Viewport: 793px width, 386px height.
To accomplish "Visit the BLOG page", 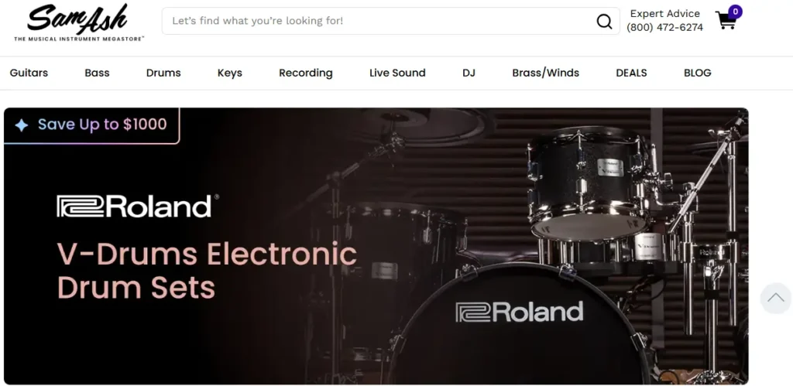I will click(698, 73).
